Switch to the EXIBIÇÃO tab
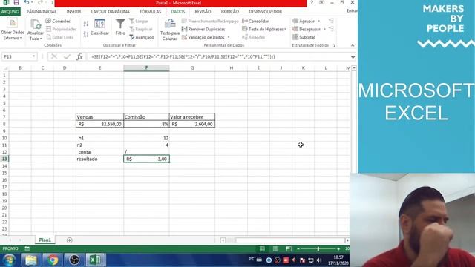Screen dimensions: 475x267 (x=230, y=12)
